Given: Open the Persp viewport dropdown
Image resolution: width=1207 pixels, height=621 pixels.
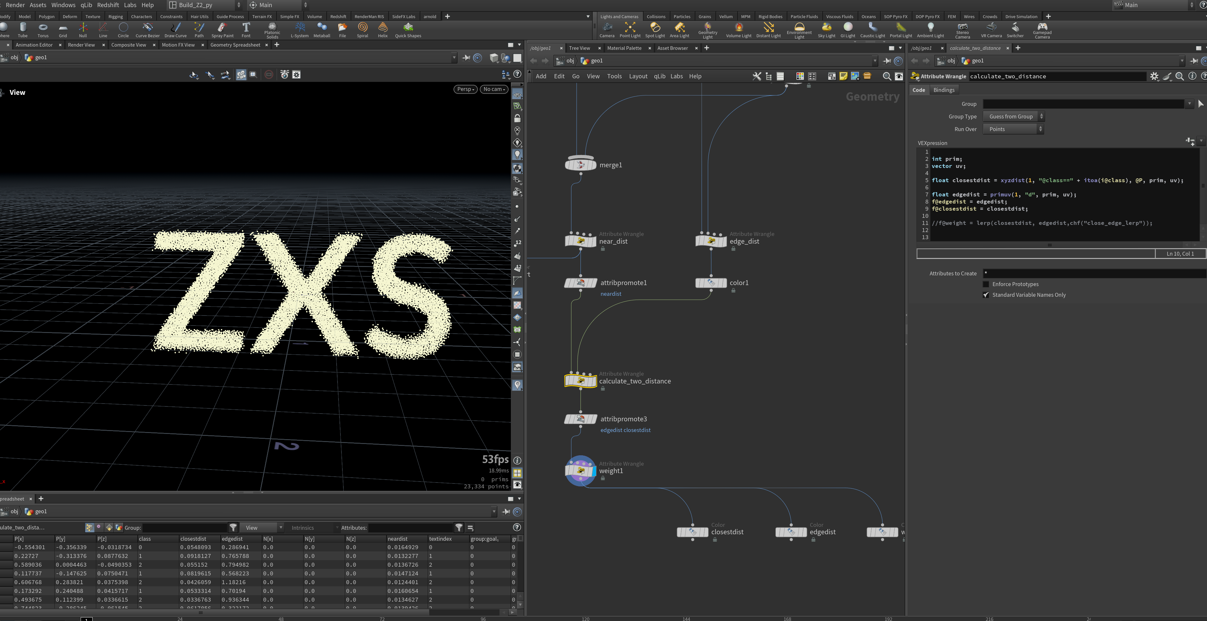Looking at the screenshot, I should (x=465, y=89).
